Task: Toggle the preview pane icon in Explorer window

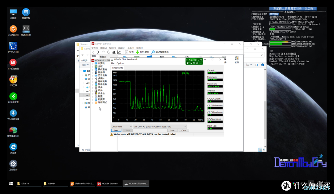Action: tap(256, 65)
